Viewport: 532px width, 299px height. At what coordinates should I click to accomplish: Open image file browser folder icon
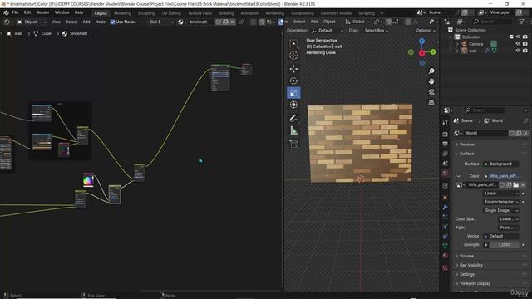515,184
